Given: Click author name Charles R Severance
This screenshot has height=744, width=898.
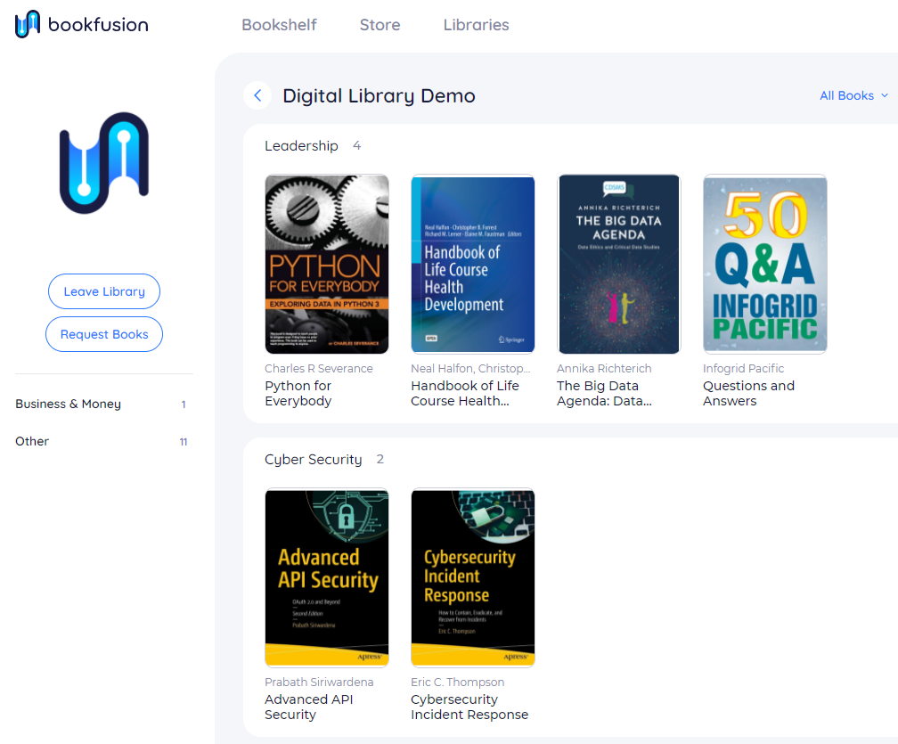Looking at the screenshot, I should [318, 368].
